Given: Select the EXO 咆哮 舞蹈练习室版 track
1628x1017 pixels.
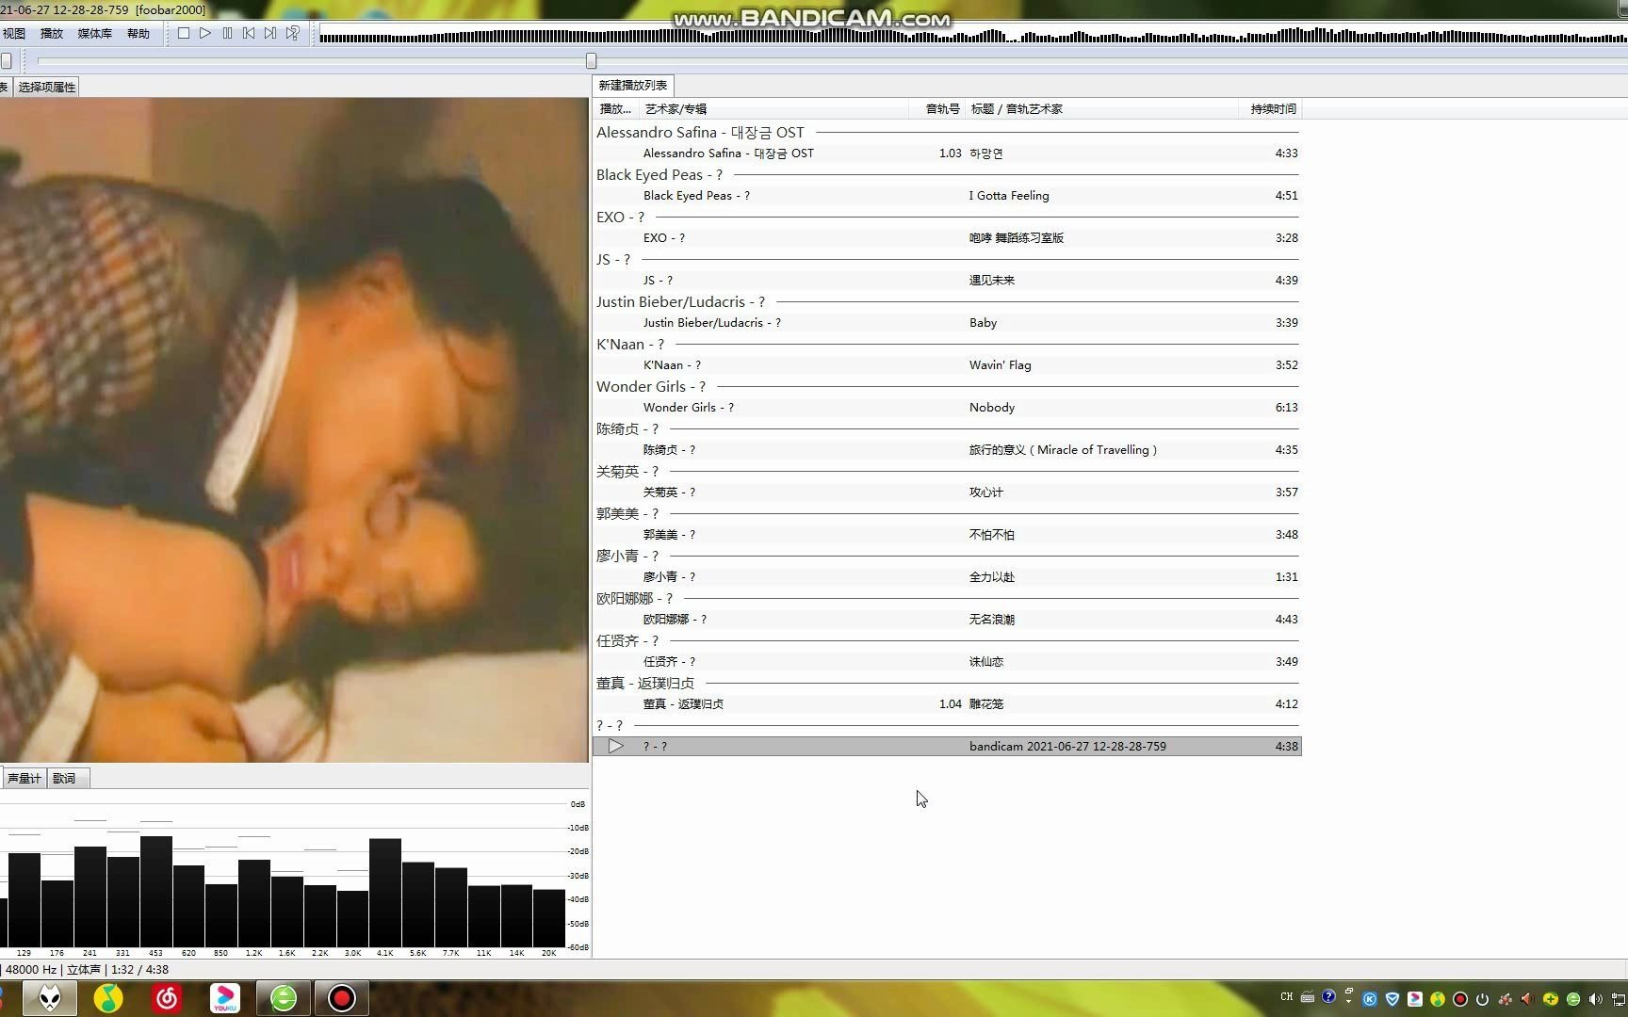Looking at the screenshot, I should click(947, 237).
